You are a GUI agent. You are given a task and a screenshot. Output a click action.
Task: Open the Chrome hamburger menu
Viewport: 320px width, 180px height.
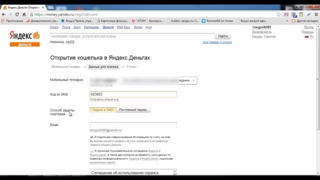[x=316, y=14]
